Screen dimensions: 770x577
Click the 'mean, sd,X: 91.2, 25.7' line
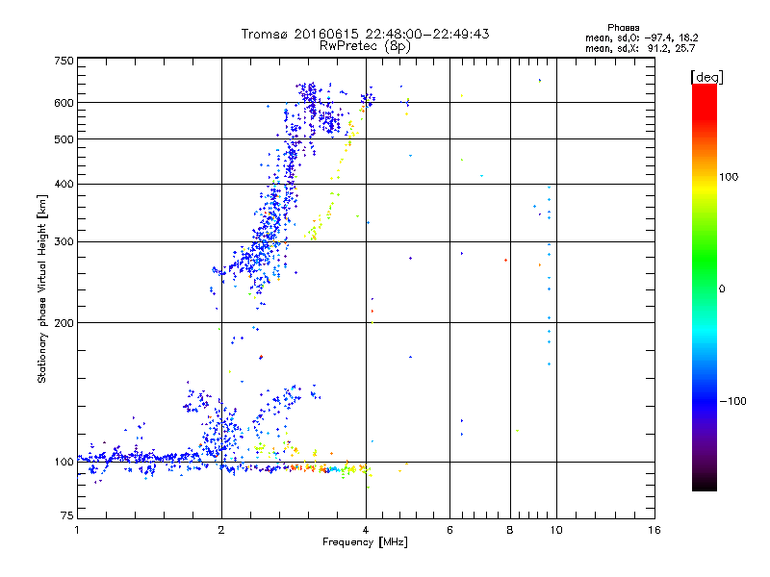pyautogui.click(x=640, y=48)
